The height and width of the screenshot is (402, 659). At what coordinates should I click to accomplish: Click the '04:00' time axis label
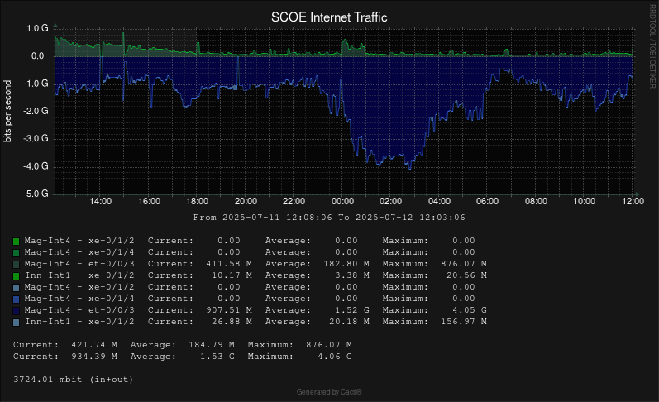[x=439, y=202]
